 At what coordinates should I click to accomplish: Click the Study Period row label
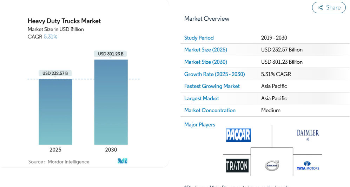(x=199, y=38)
